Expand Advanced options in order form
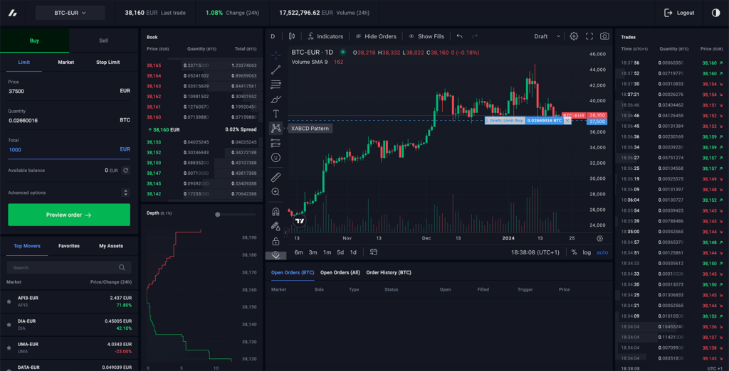729x371 pixels. click(x=126, y=193)
